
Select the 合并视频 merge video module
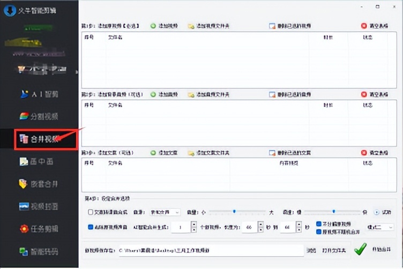(x=39, y=139)
